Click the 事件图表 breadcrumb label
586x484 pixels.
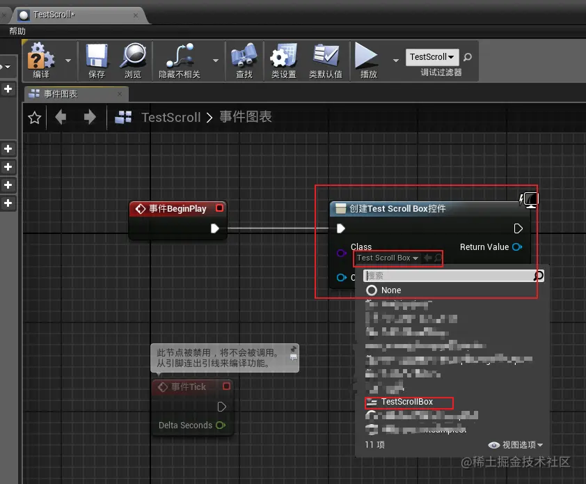pos(246,117)
